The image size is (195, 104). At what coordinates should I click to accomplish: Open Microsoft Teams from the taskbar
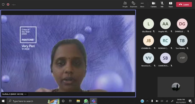(x=94, y=101)
